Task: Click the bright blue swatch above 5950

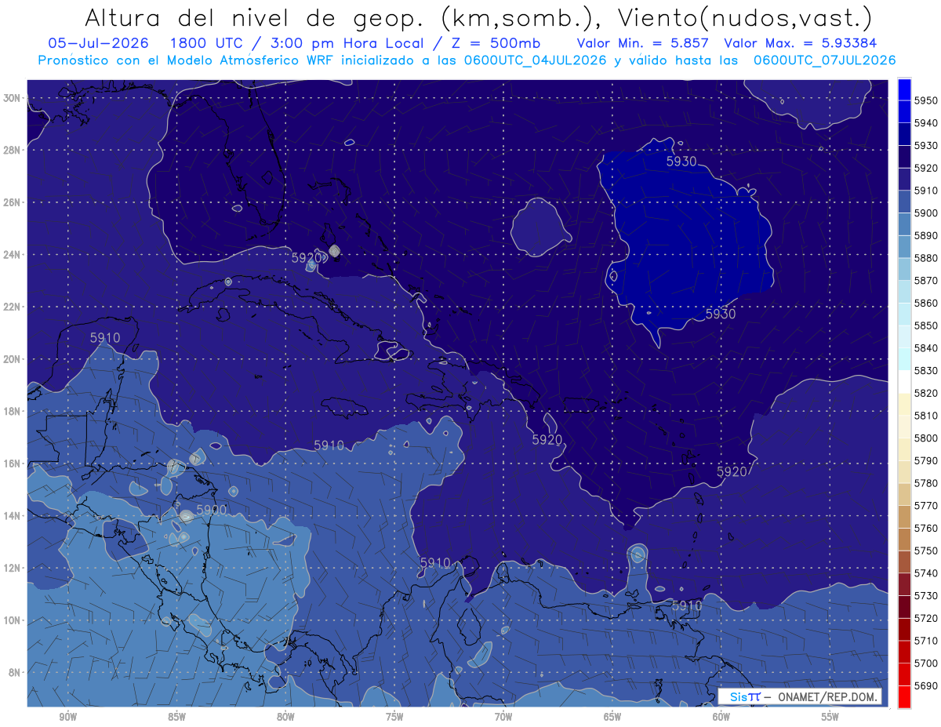Action: pyautogui.click(x=904, y=89)
